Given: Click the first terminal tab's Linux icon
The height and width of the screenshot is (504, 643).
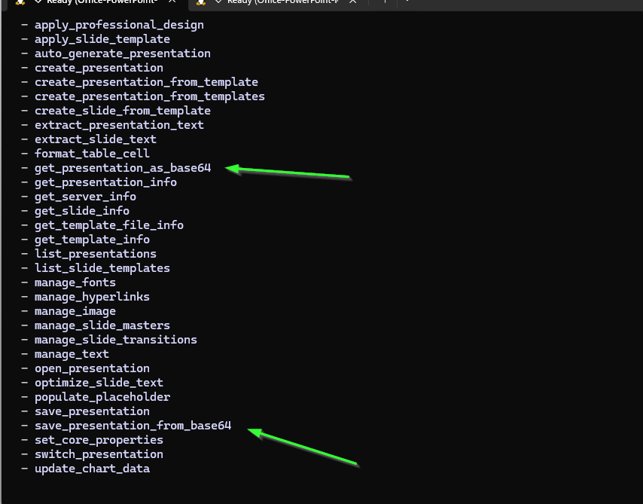Looking at the screenshot, I should click(20, 2).
